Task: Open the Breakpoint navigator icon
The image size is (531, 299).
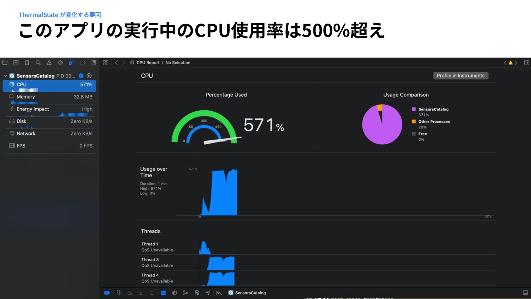Action: (x=83, y=63)
